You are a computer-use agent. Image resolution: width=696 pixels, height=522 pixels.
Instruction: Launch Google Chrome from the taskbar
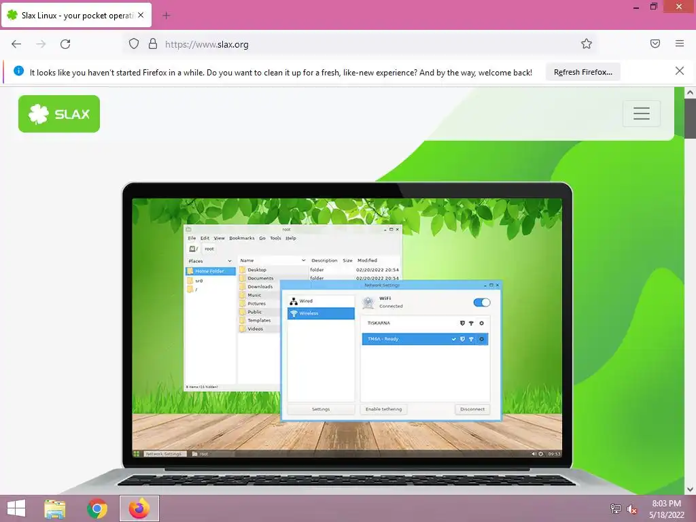[x=97, y=508]
